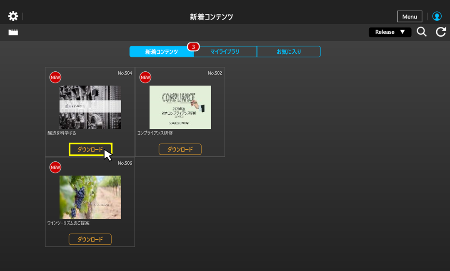
Task: Click the user profile icon
Action: 437,16
